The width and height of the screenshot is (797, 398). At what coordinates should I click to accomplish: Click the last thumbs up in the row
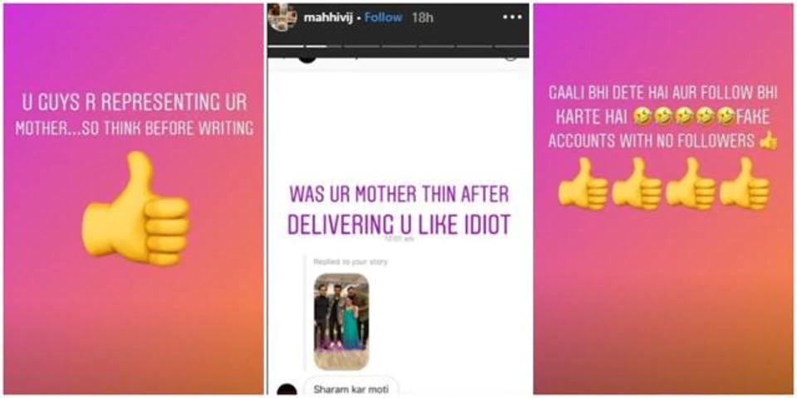click(744, 183)
